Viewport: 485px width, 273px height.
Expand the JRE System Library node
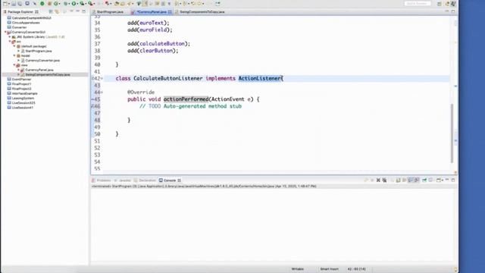click(x=10, y=37)
